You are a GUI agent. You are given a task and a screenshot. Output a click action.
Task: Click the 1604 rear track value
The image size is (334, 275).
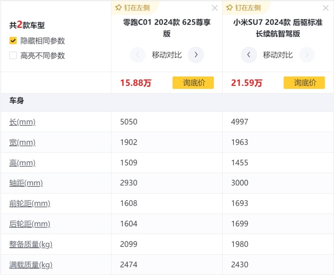[129, 224]
